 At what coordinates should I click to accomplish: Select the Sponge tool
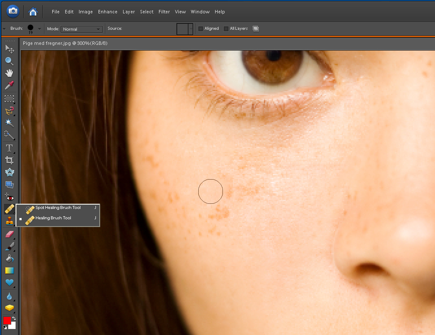pyautogui.click(x=9, y=308)
